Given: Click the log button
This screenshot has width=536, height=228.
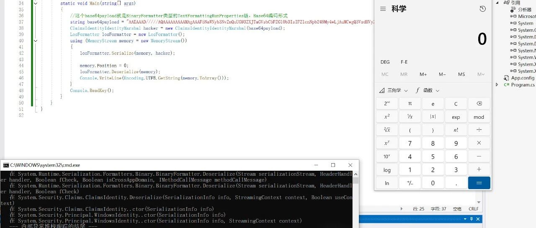Looking at the screenshot, I should point(387,169).
